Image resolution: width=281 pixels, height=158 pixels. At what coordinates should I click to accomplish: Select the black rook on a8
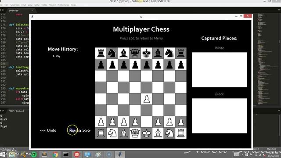click(x=101, y=53)
